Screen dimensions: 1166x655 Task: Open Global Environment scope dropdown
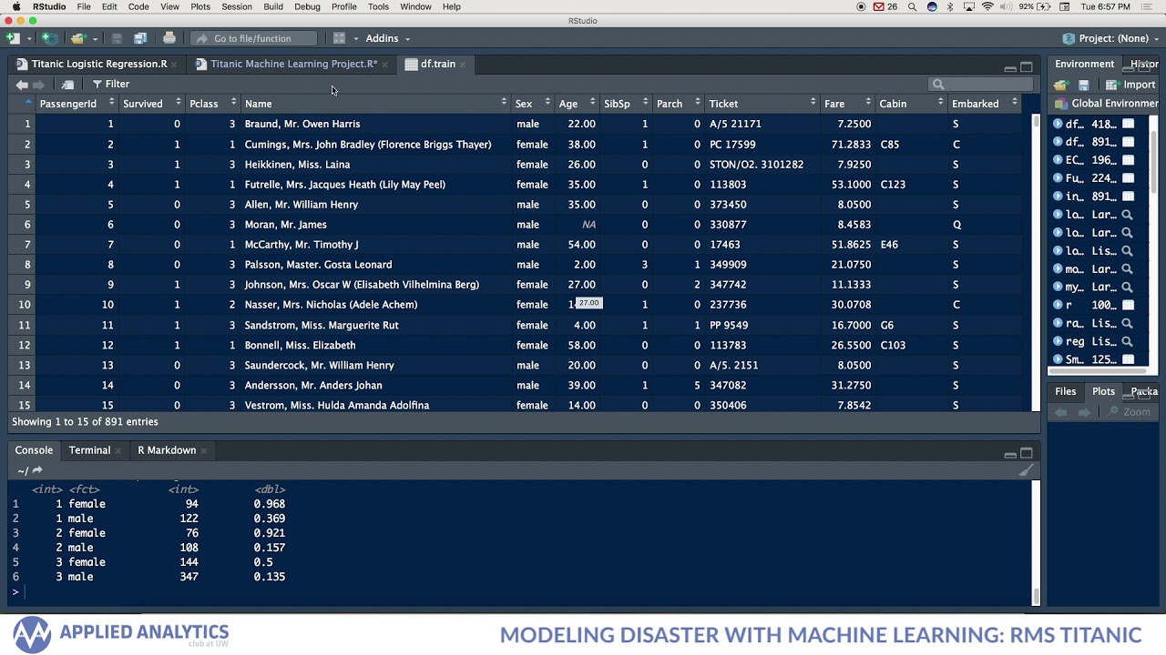(x=1107, y=104)
